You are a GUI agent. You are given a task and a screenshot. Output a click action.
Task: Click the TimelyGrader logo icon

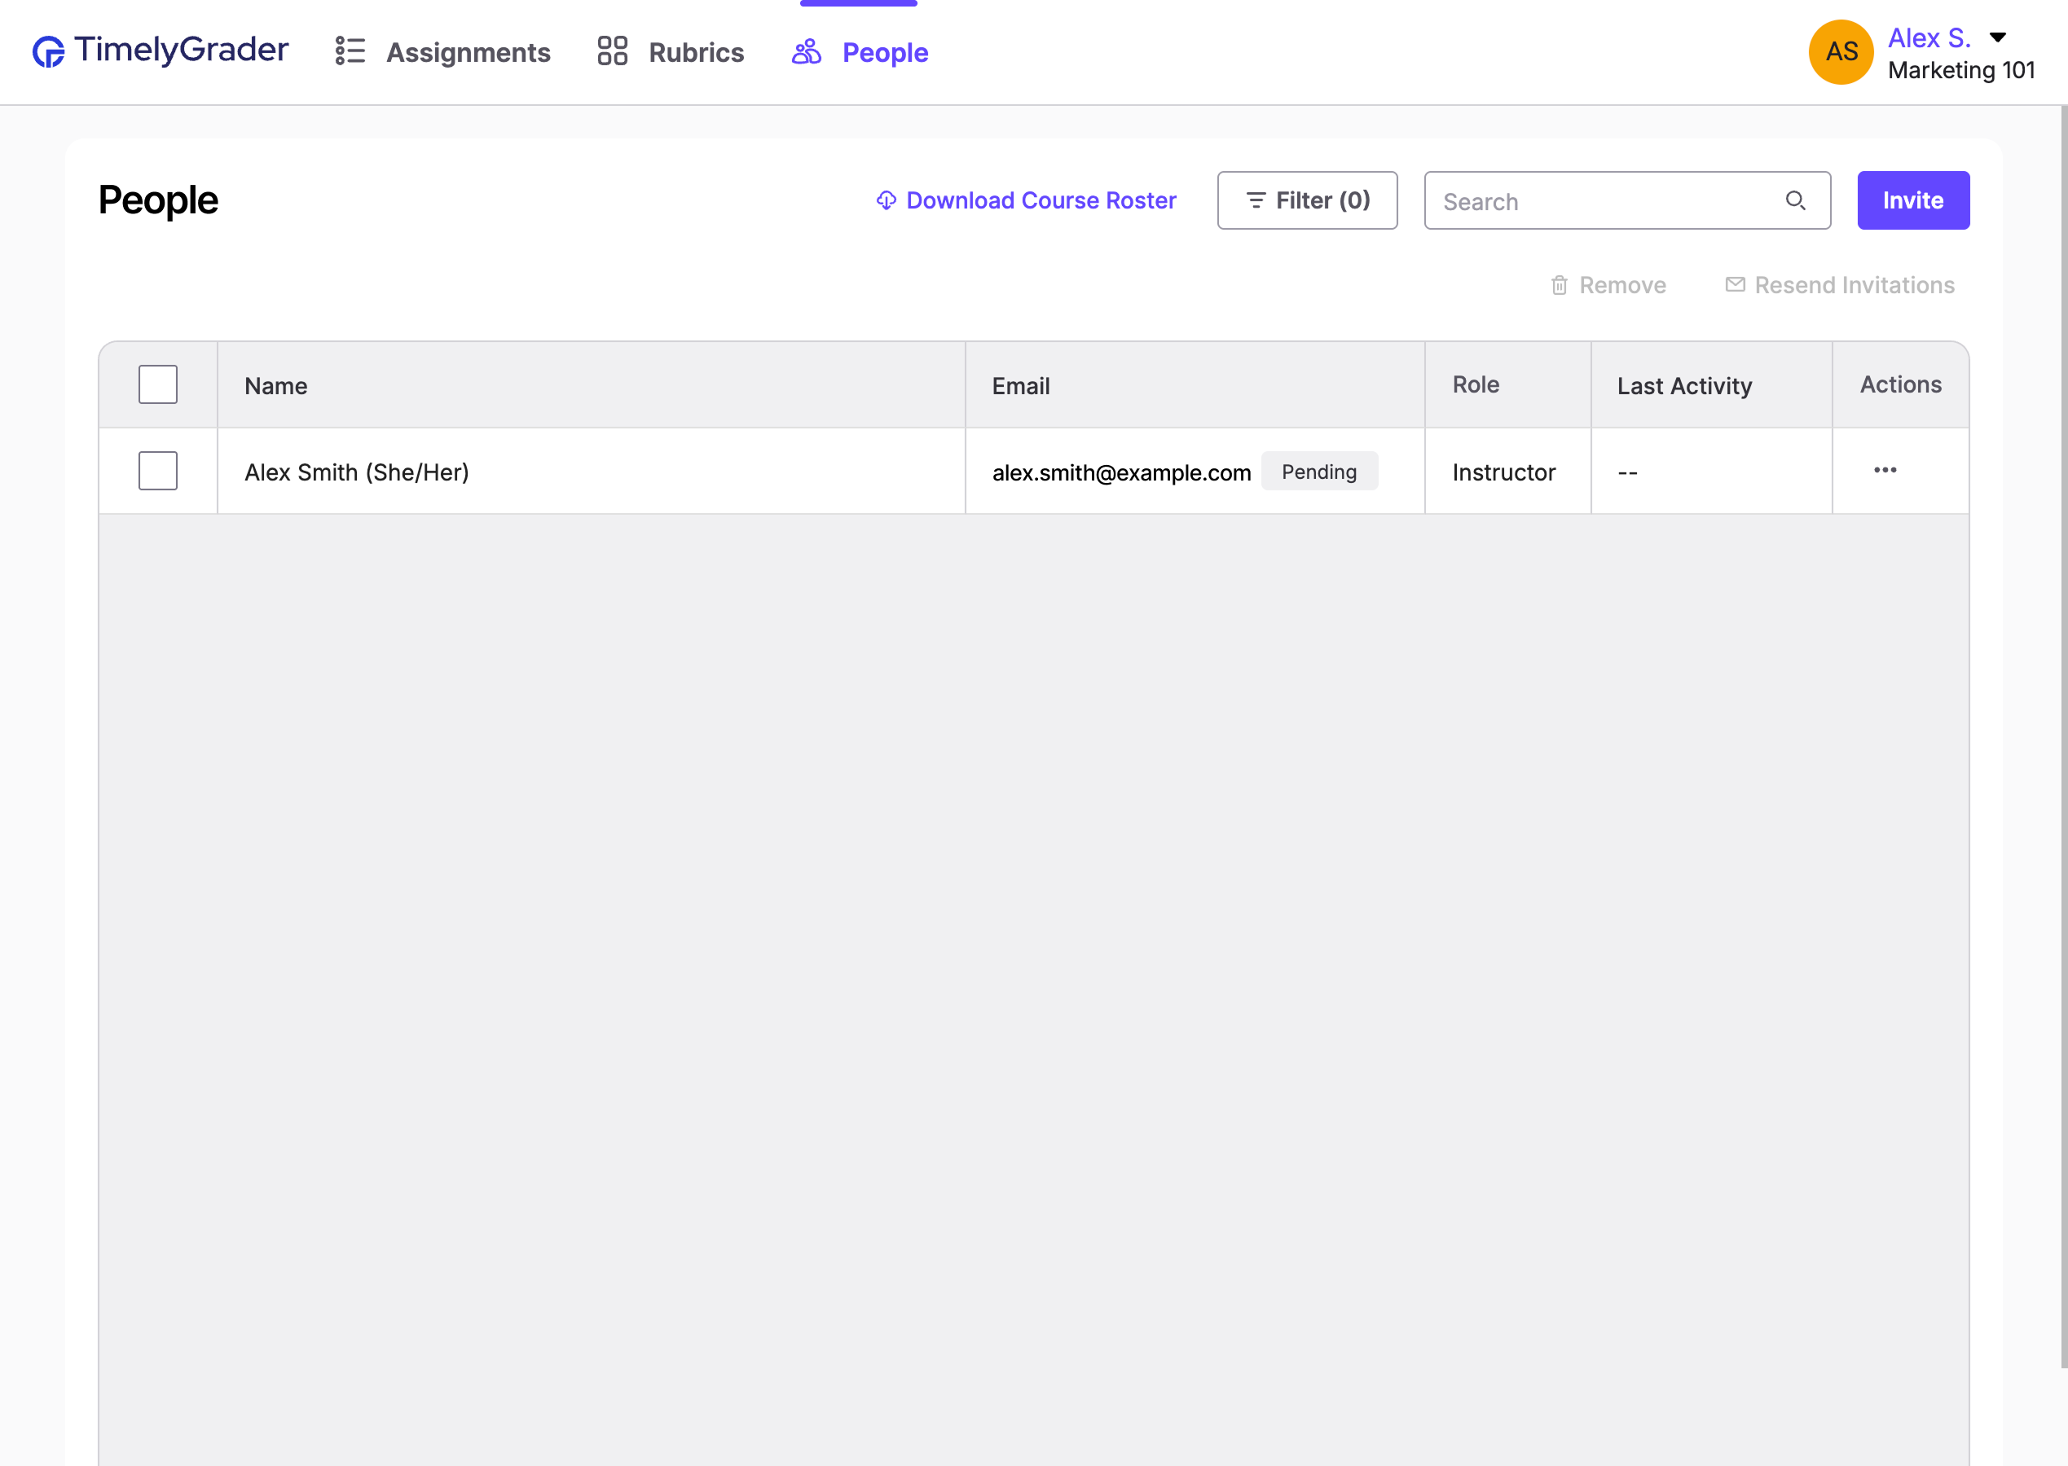click(x=49, y=51)
